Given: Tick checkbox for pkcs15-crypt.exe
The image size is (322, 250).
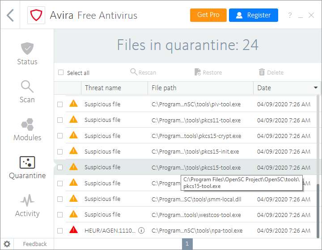Looking at the screenshot, I should click(x=60, y=136).
